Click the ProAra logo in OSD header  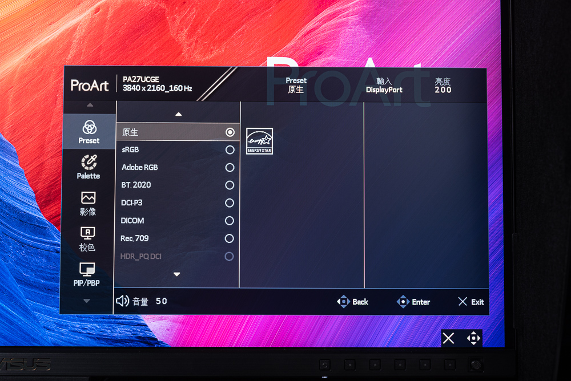pos(90,86)
